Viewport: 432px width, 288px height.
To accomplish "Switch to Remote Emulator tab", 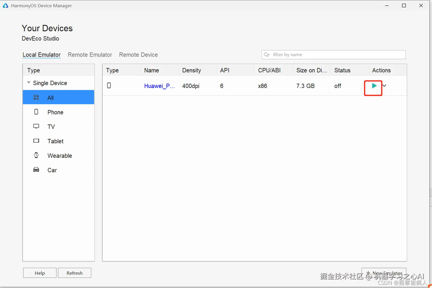I will [x=90, y=55].
